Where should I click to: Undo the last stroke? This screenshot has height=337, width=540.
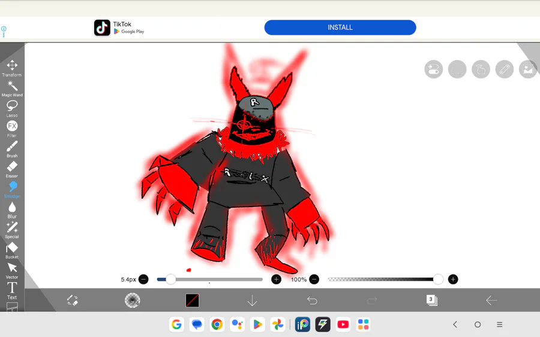click(x=312, y=300)
